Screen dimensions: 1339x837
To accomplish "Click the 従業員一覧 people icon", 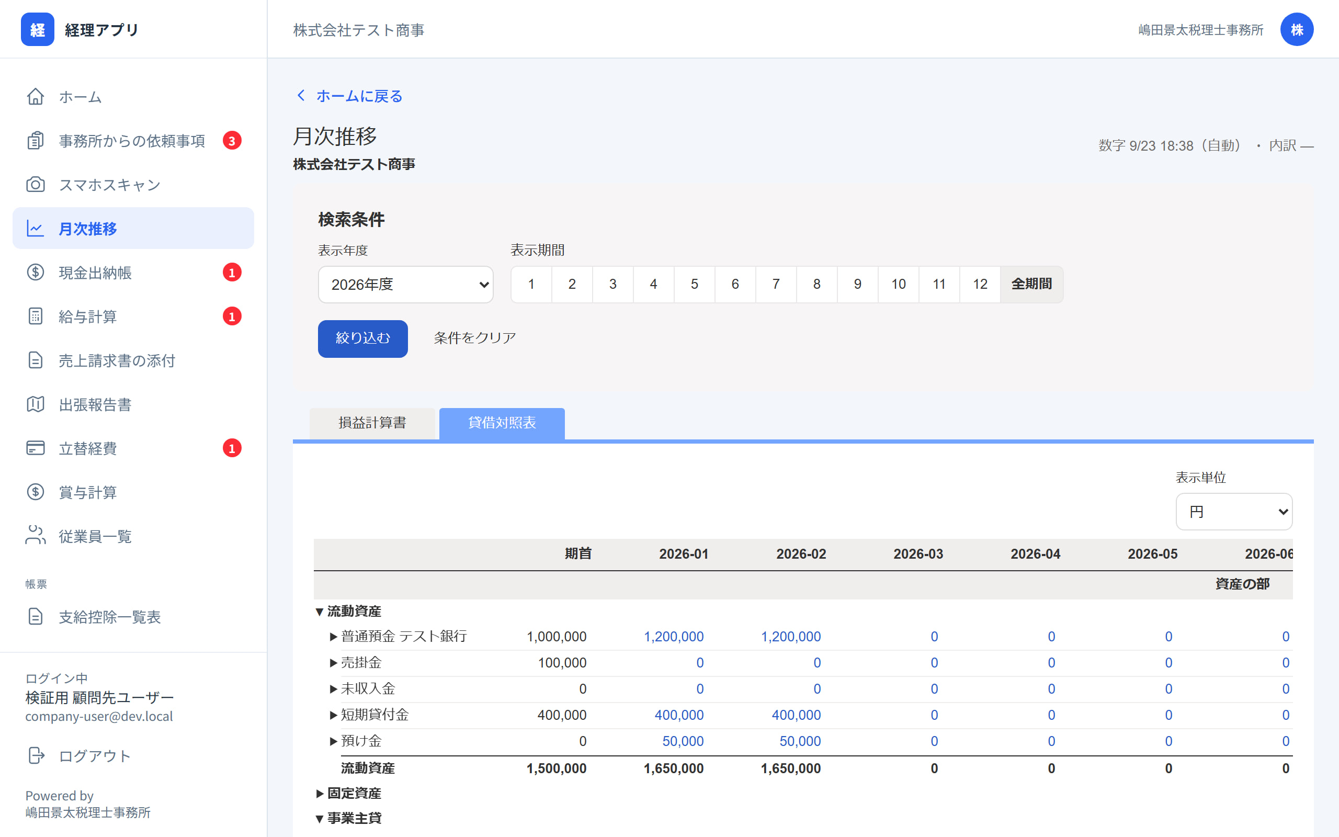I will [36, 536].
